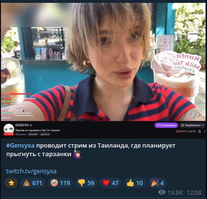The width and height of the screenshot is (207, 199).
Task: Click the star reaction icon
Action: [x=11, y=183]
